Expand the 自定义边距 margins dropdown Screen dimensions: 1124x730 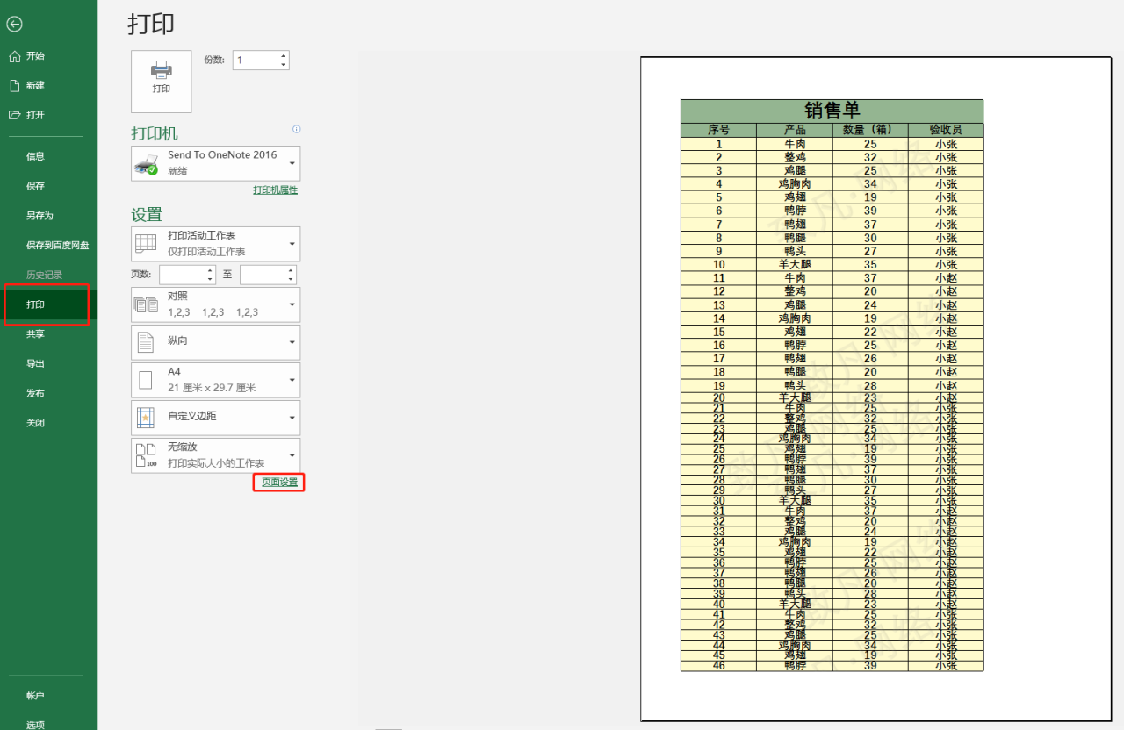[292, 418]
